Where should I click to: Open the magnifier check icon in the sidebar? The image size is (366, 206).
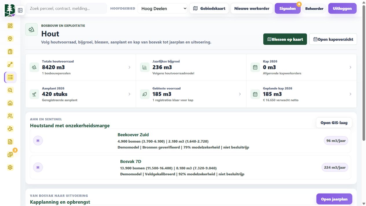pos(10,90)
